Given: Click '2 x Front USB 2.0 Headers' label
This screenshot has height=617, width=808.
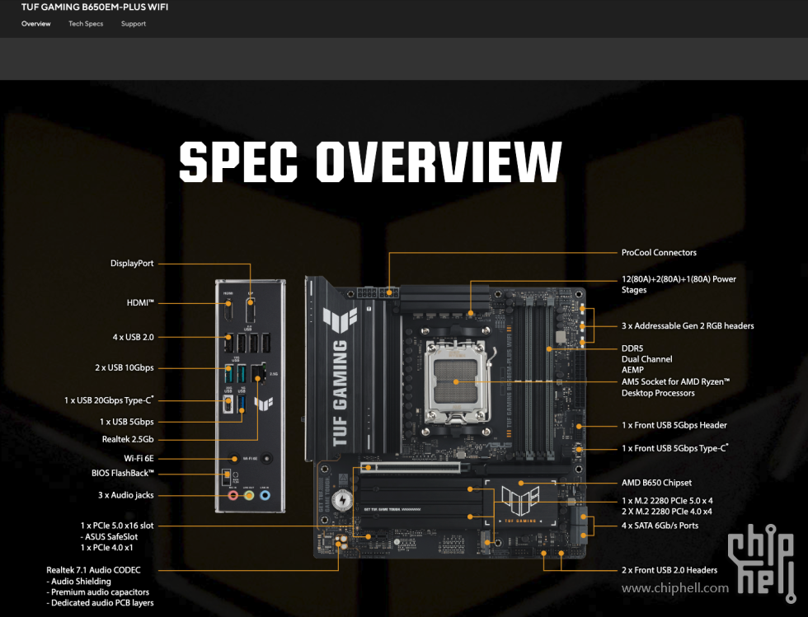Looking at the screenshot, I should click(x=669, y=570).
